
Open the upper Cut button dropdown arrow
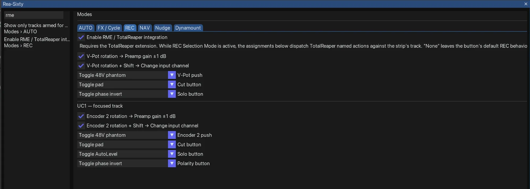[172, 85]
